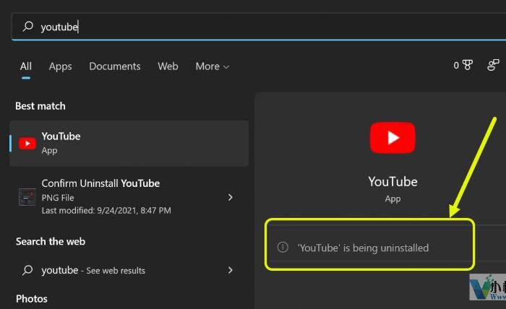Click the "'YouTube' is being uninstalled" message
This screenshot has height=309, width=506.
click(x=363, y=248)
